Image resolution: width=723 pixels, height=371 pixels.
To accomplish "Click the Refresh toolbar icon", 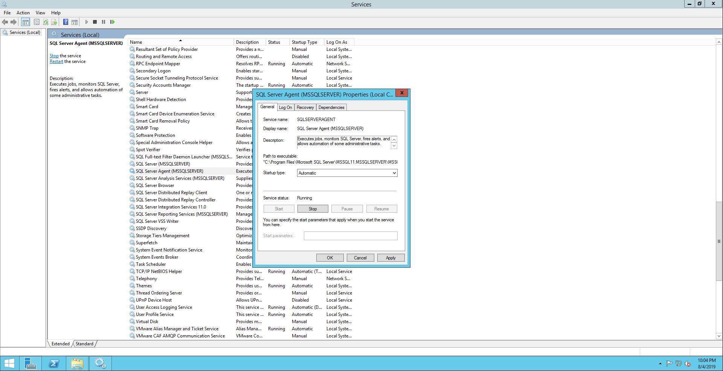I will 46,22.
